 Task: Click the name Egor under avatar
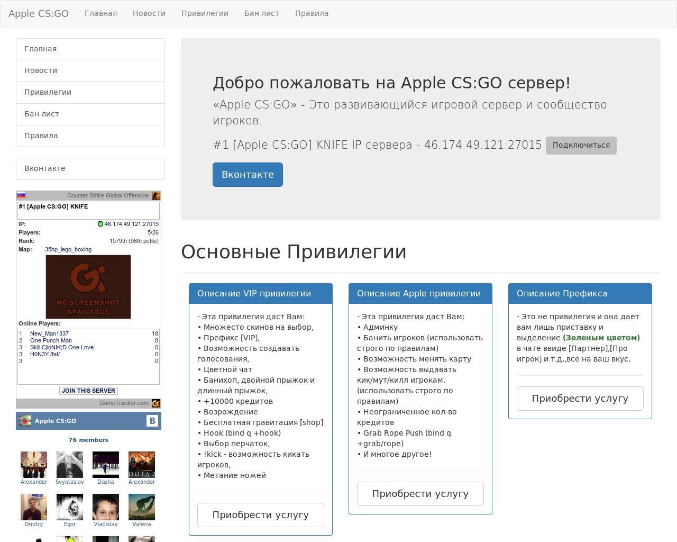click(70, 524)
